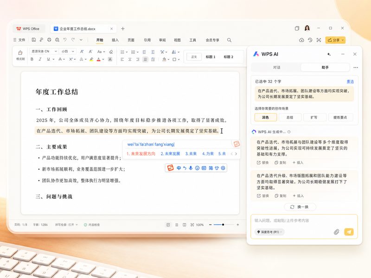Send the message in WPS AI
The image size is (371, 278).
click(x=349, y=232)
